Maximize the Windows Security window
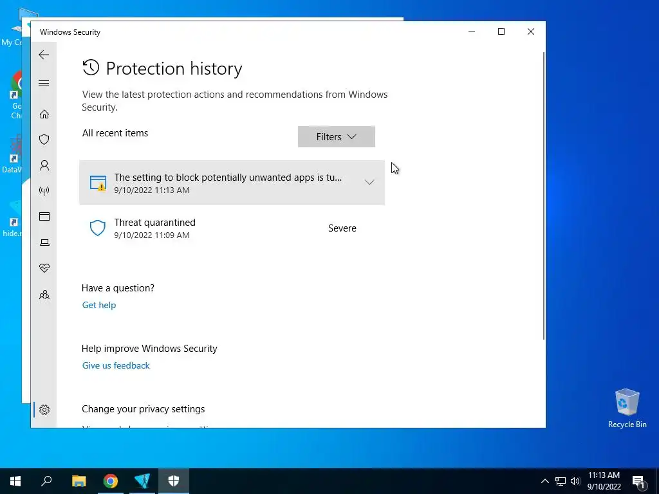The height and width of the screenshot is (494, 659). pyautogui.click(x=501, y=32)
